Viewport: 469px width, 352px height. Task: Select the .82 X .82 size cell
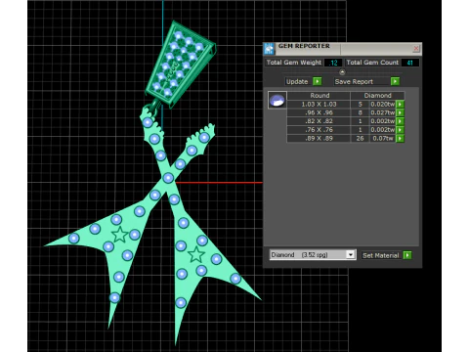(319, 121)
